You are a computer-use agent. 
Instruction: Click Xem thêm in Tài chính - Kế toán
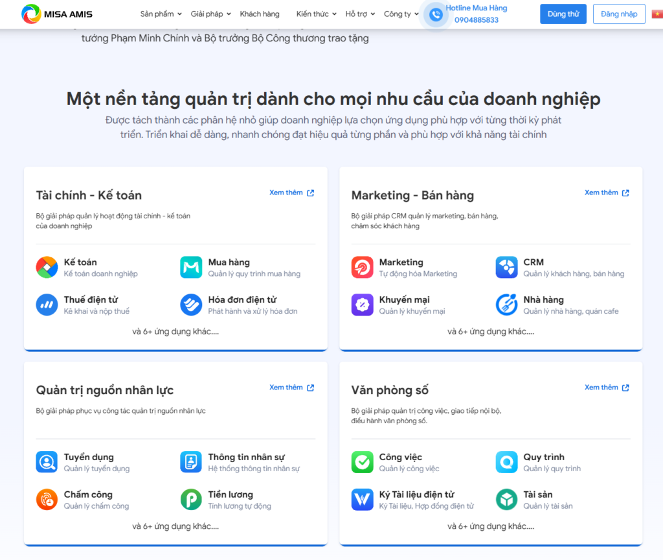coord(286,192)
